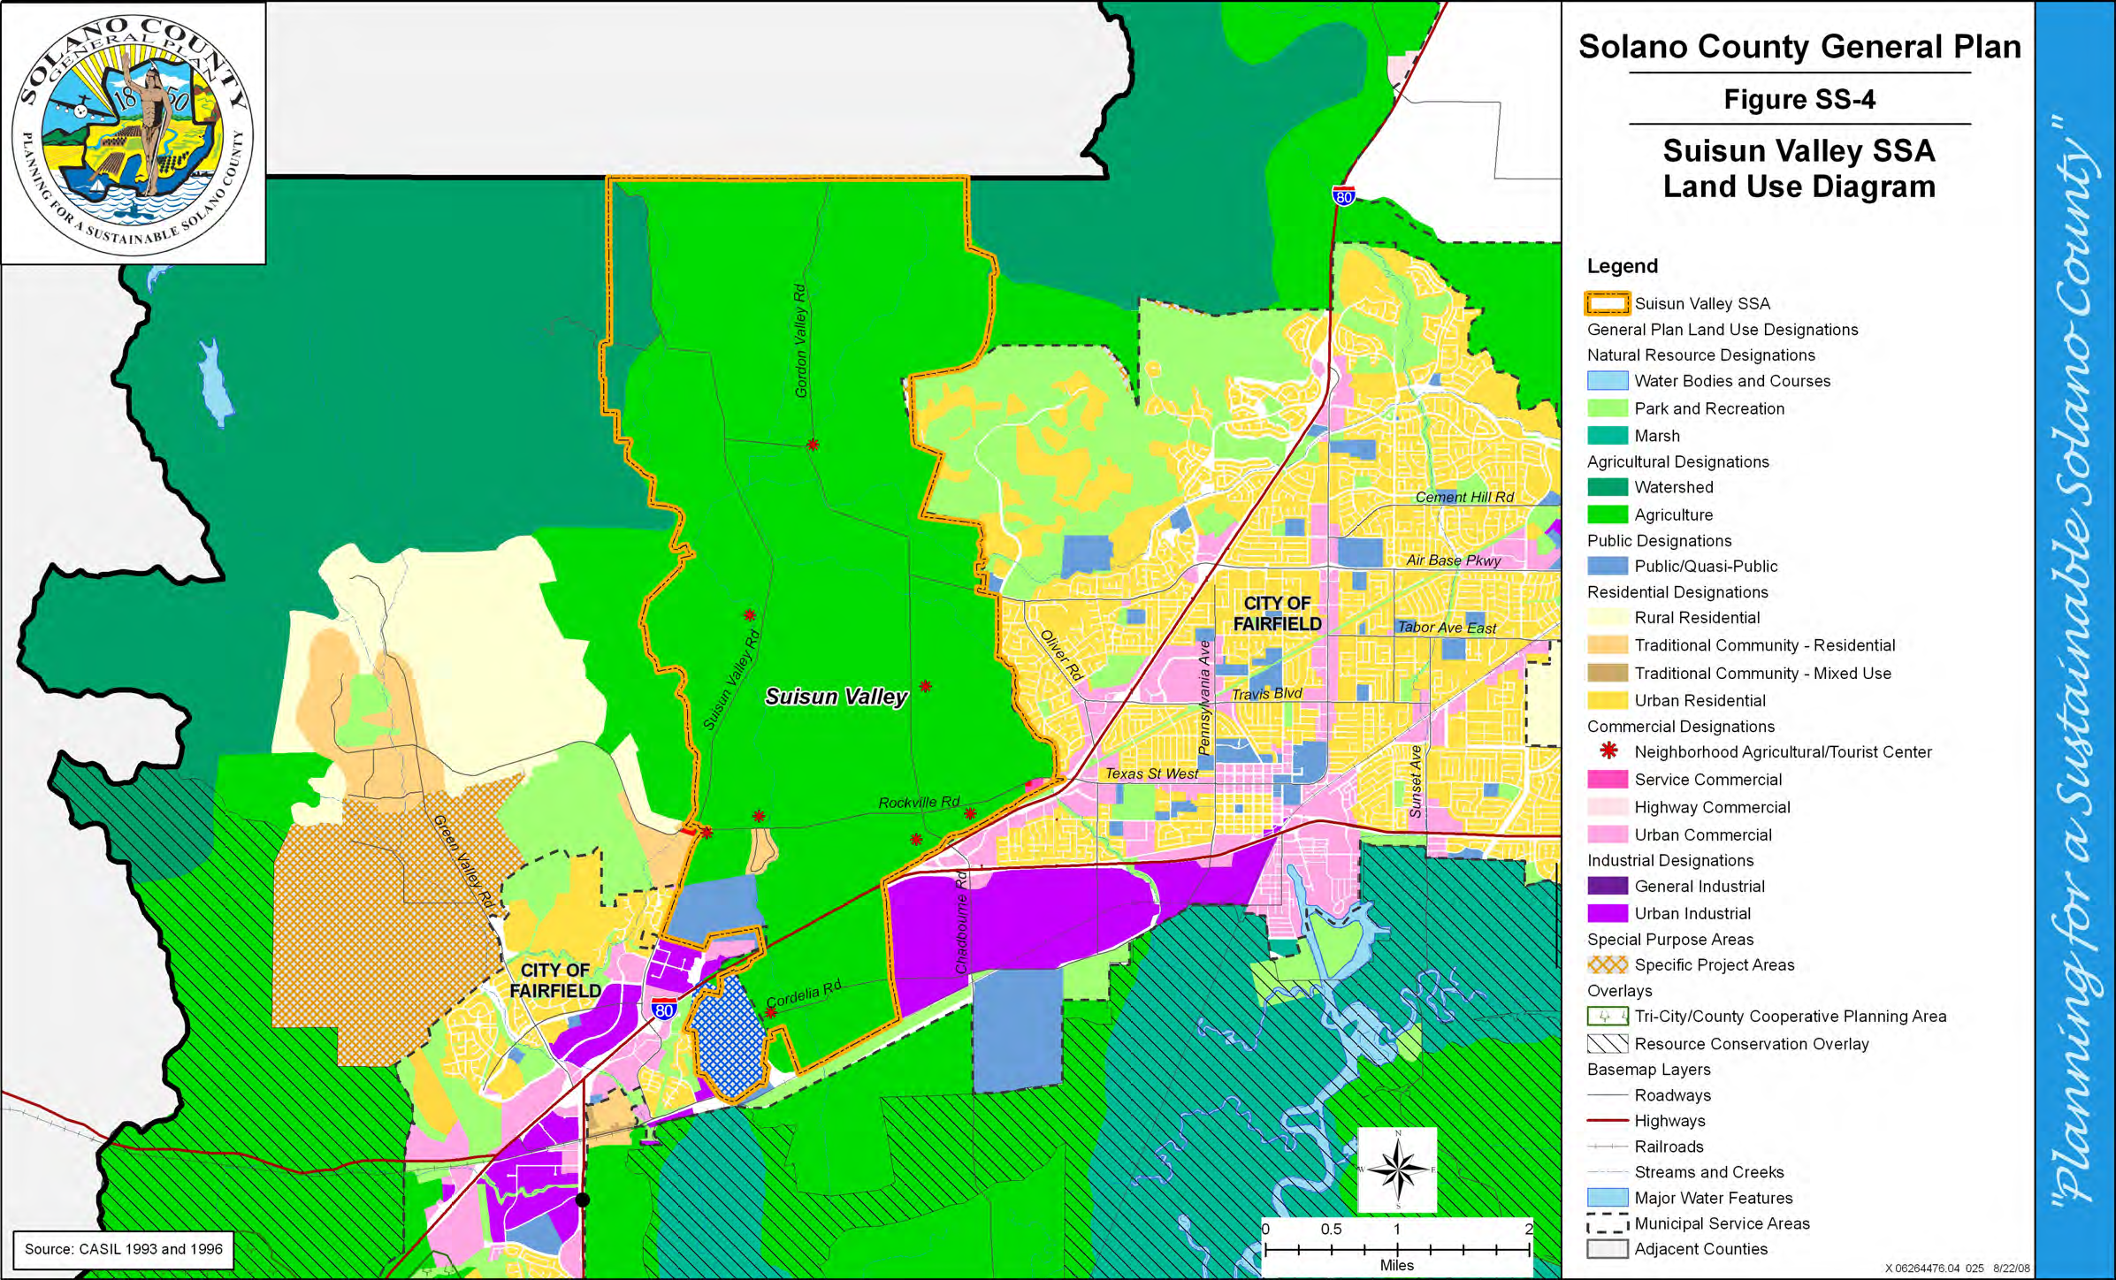This screenshot has height=1280, width=2116.
Task: Click the Gordon Valley Rd label
Action: [801, 340]
